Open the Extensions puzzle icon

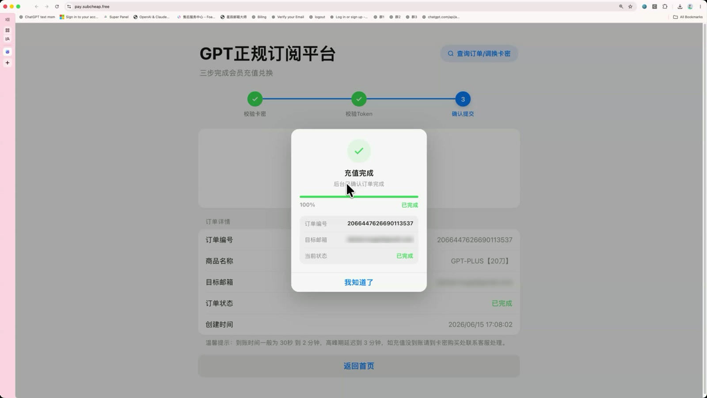tap(665, 7)
